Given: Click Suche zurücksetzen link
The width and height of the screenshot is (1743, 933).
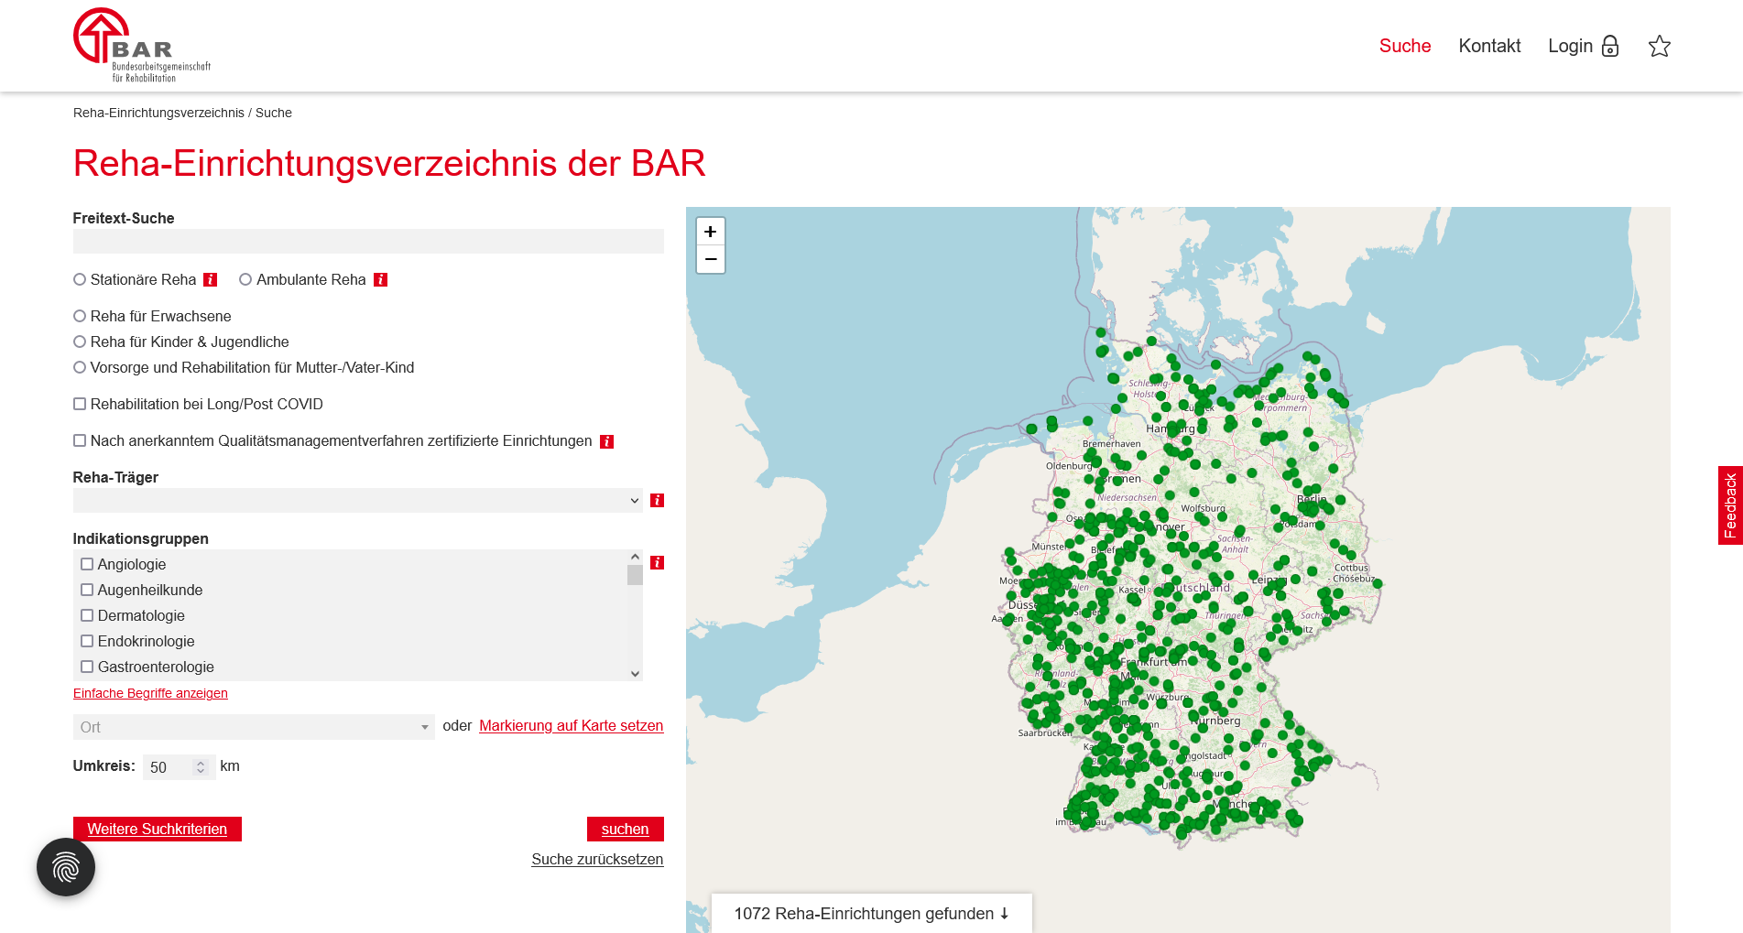Looking at the screenshot, I should click(x=597, y=859).
